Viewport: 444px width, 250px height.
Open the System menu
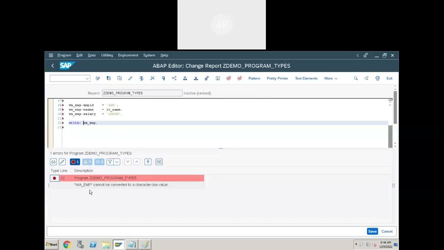[149, 55]
